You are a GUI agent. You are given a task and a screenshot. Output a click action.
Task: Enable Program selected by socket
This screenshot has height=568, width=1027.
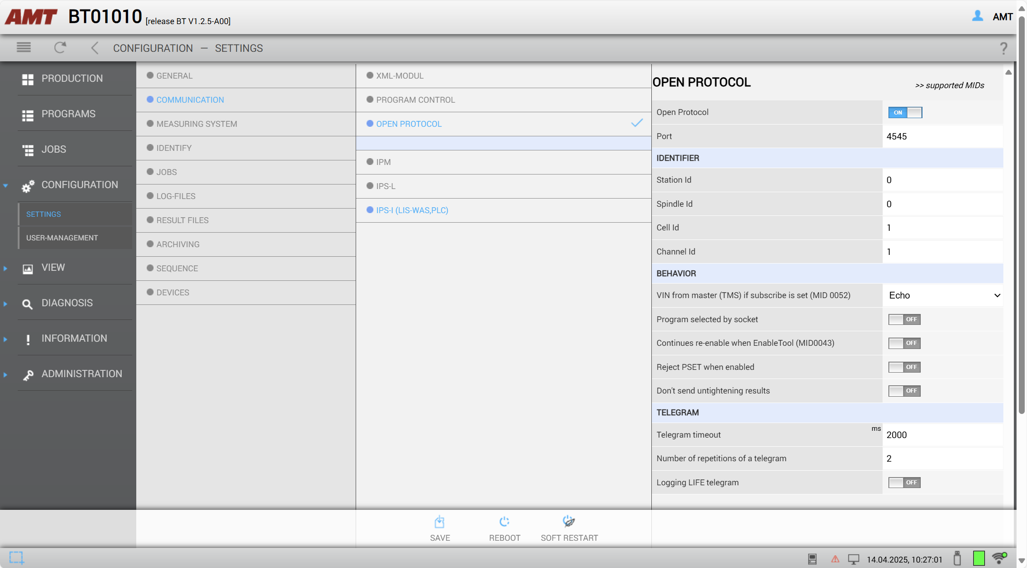click(904, 319)
